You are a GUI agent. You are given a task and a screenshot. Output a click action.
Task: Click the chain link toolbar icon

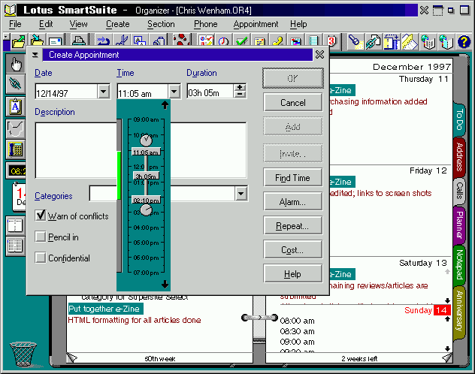pyautogui.click(x=374, y=41)
